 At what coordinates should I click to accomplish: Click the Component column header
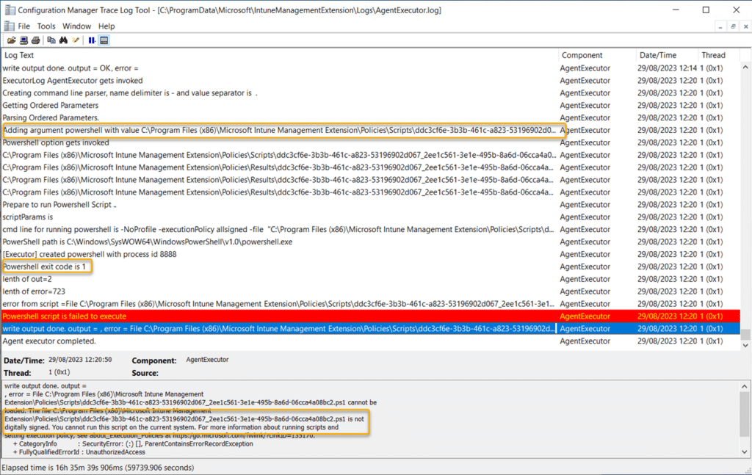[597, 55]
